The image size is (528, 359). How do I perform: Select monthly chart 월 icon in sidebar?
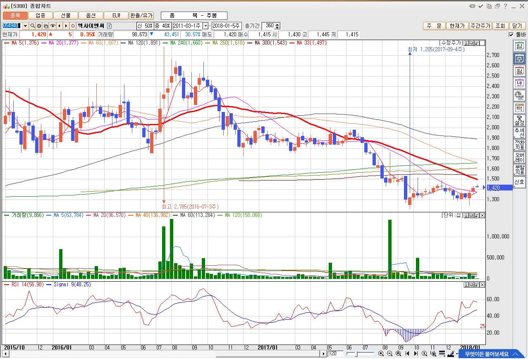click(519, 71)
